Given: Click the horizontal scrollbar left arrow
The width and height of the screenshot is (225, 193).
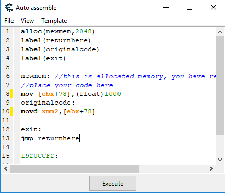Looking at the screenshot, I should 6,168.
